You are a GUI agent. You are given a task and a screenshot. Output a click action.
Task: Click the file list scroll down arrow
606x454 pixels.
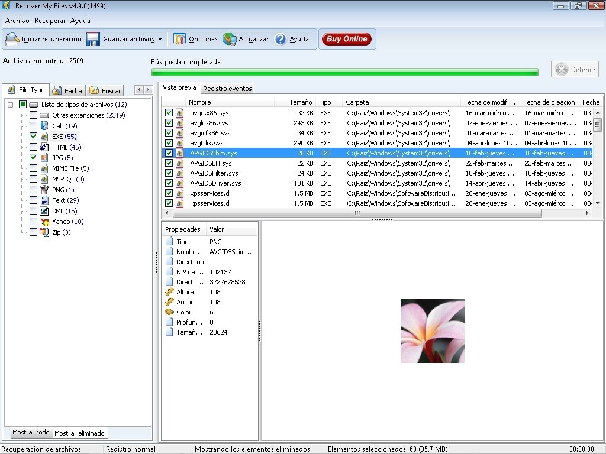[x=598, y=203]
